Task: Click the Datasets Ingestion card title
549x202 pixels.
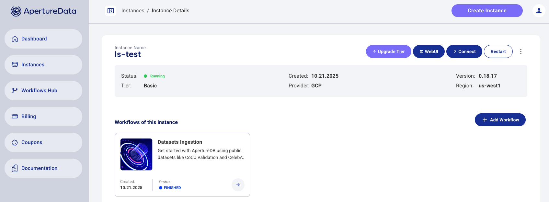Action: [x=180, y=142]
